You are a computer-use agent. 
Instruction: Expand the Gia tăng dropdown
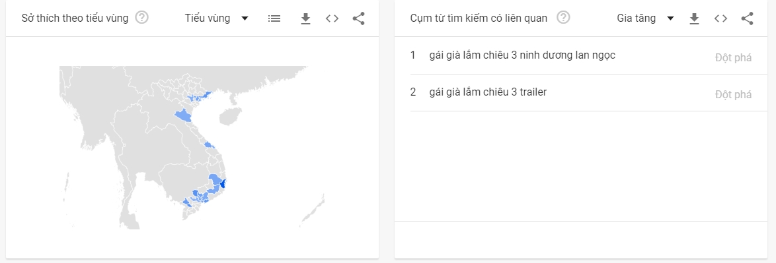645,18
